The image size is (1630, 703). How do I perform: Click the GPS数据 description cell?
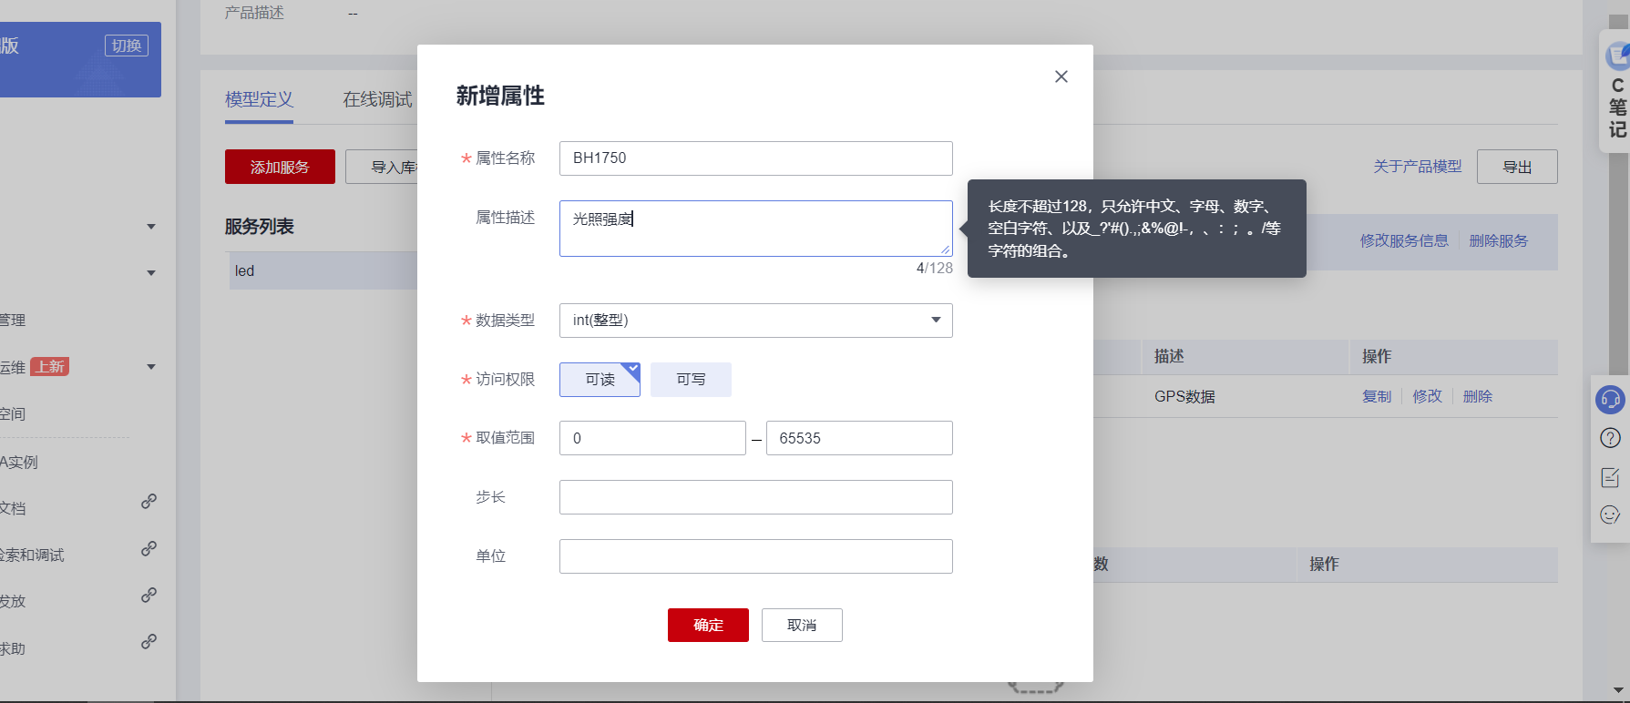coord(1184,397)
